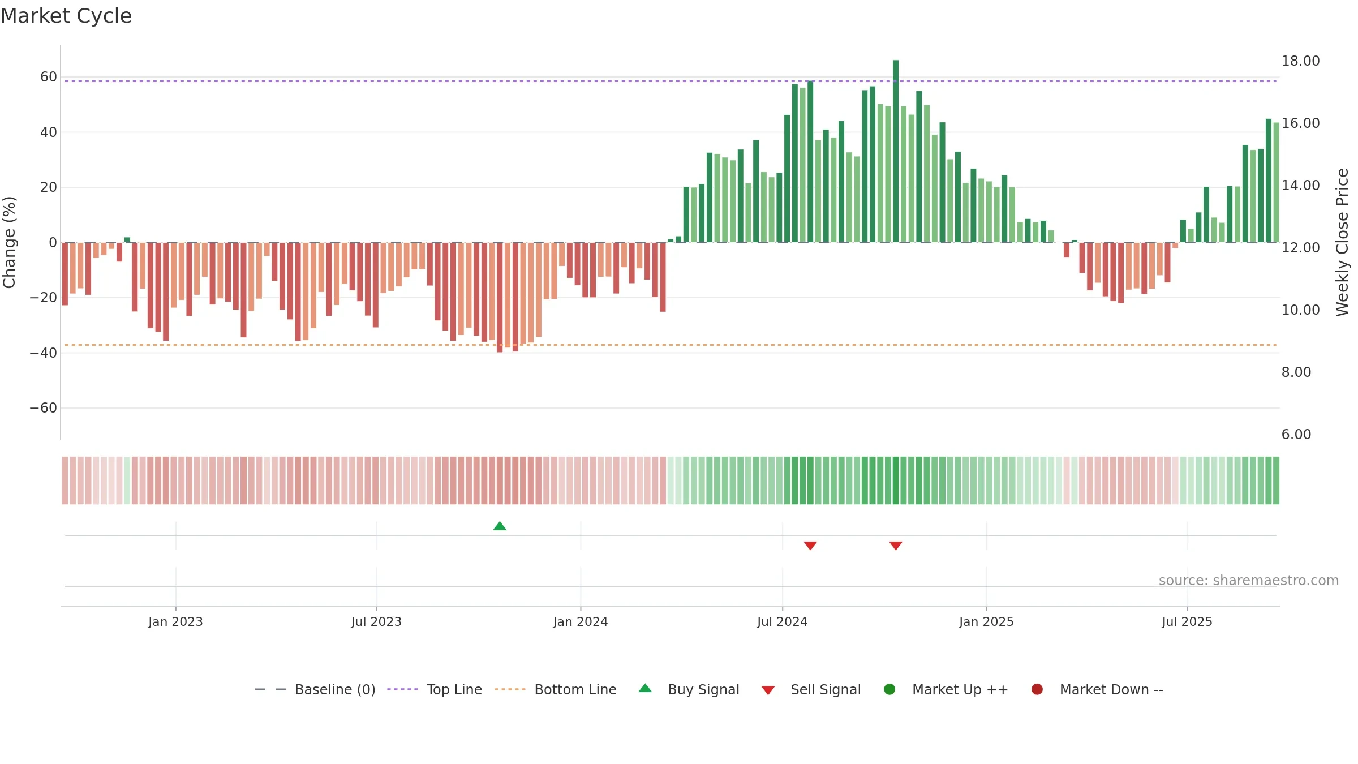This screenshot has width=1358, height=764.
Task: Click the orange dotted Bottom Line sample in the legend
Action: 510,689
